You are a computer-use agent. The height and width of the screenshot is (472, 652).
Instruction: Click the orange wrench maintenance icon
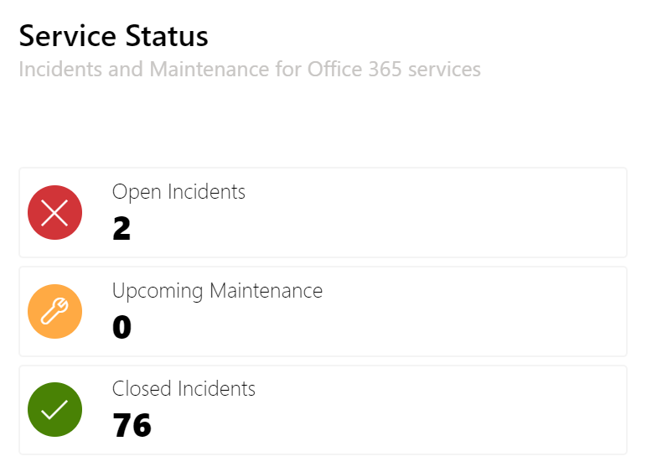[54, 312]
